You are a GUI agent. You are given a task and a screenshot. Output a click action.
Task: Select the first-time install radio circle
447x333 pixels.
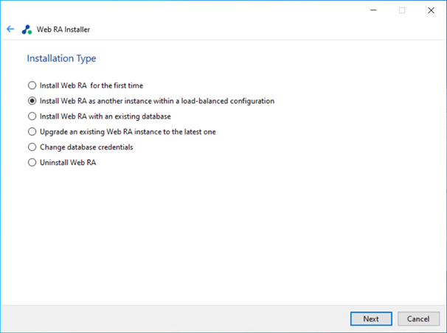[32, 85]
